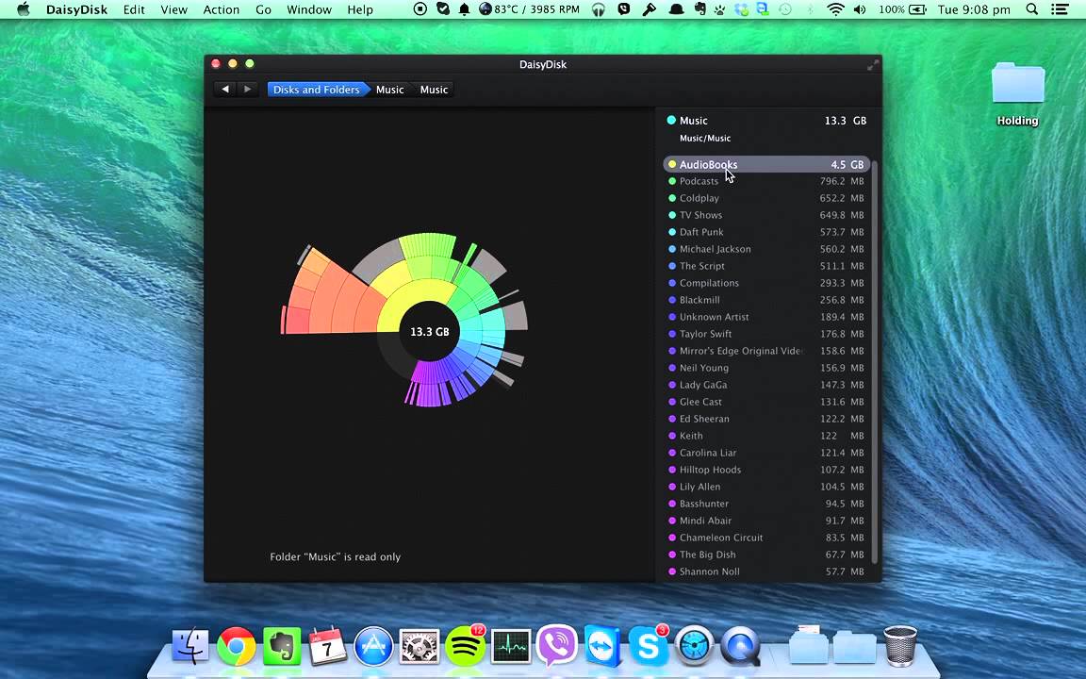Select Disks and Folders breadcrumb
The width and height of the screenshot is (1086, 679).
[317, 90]
